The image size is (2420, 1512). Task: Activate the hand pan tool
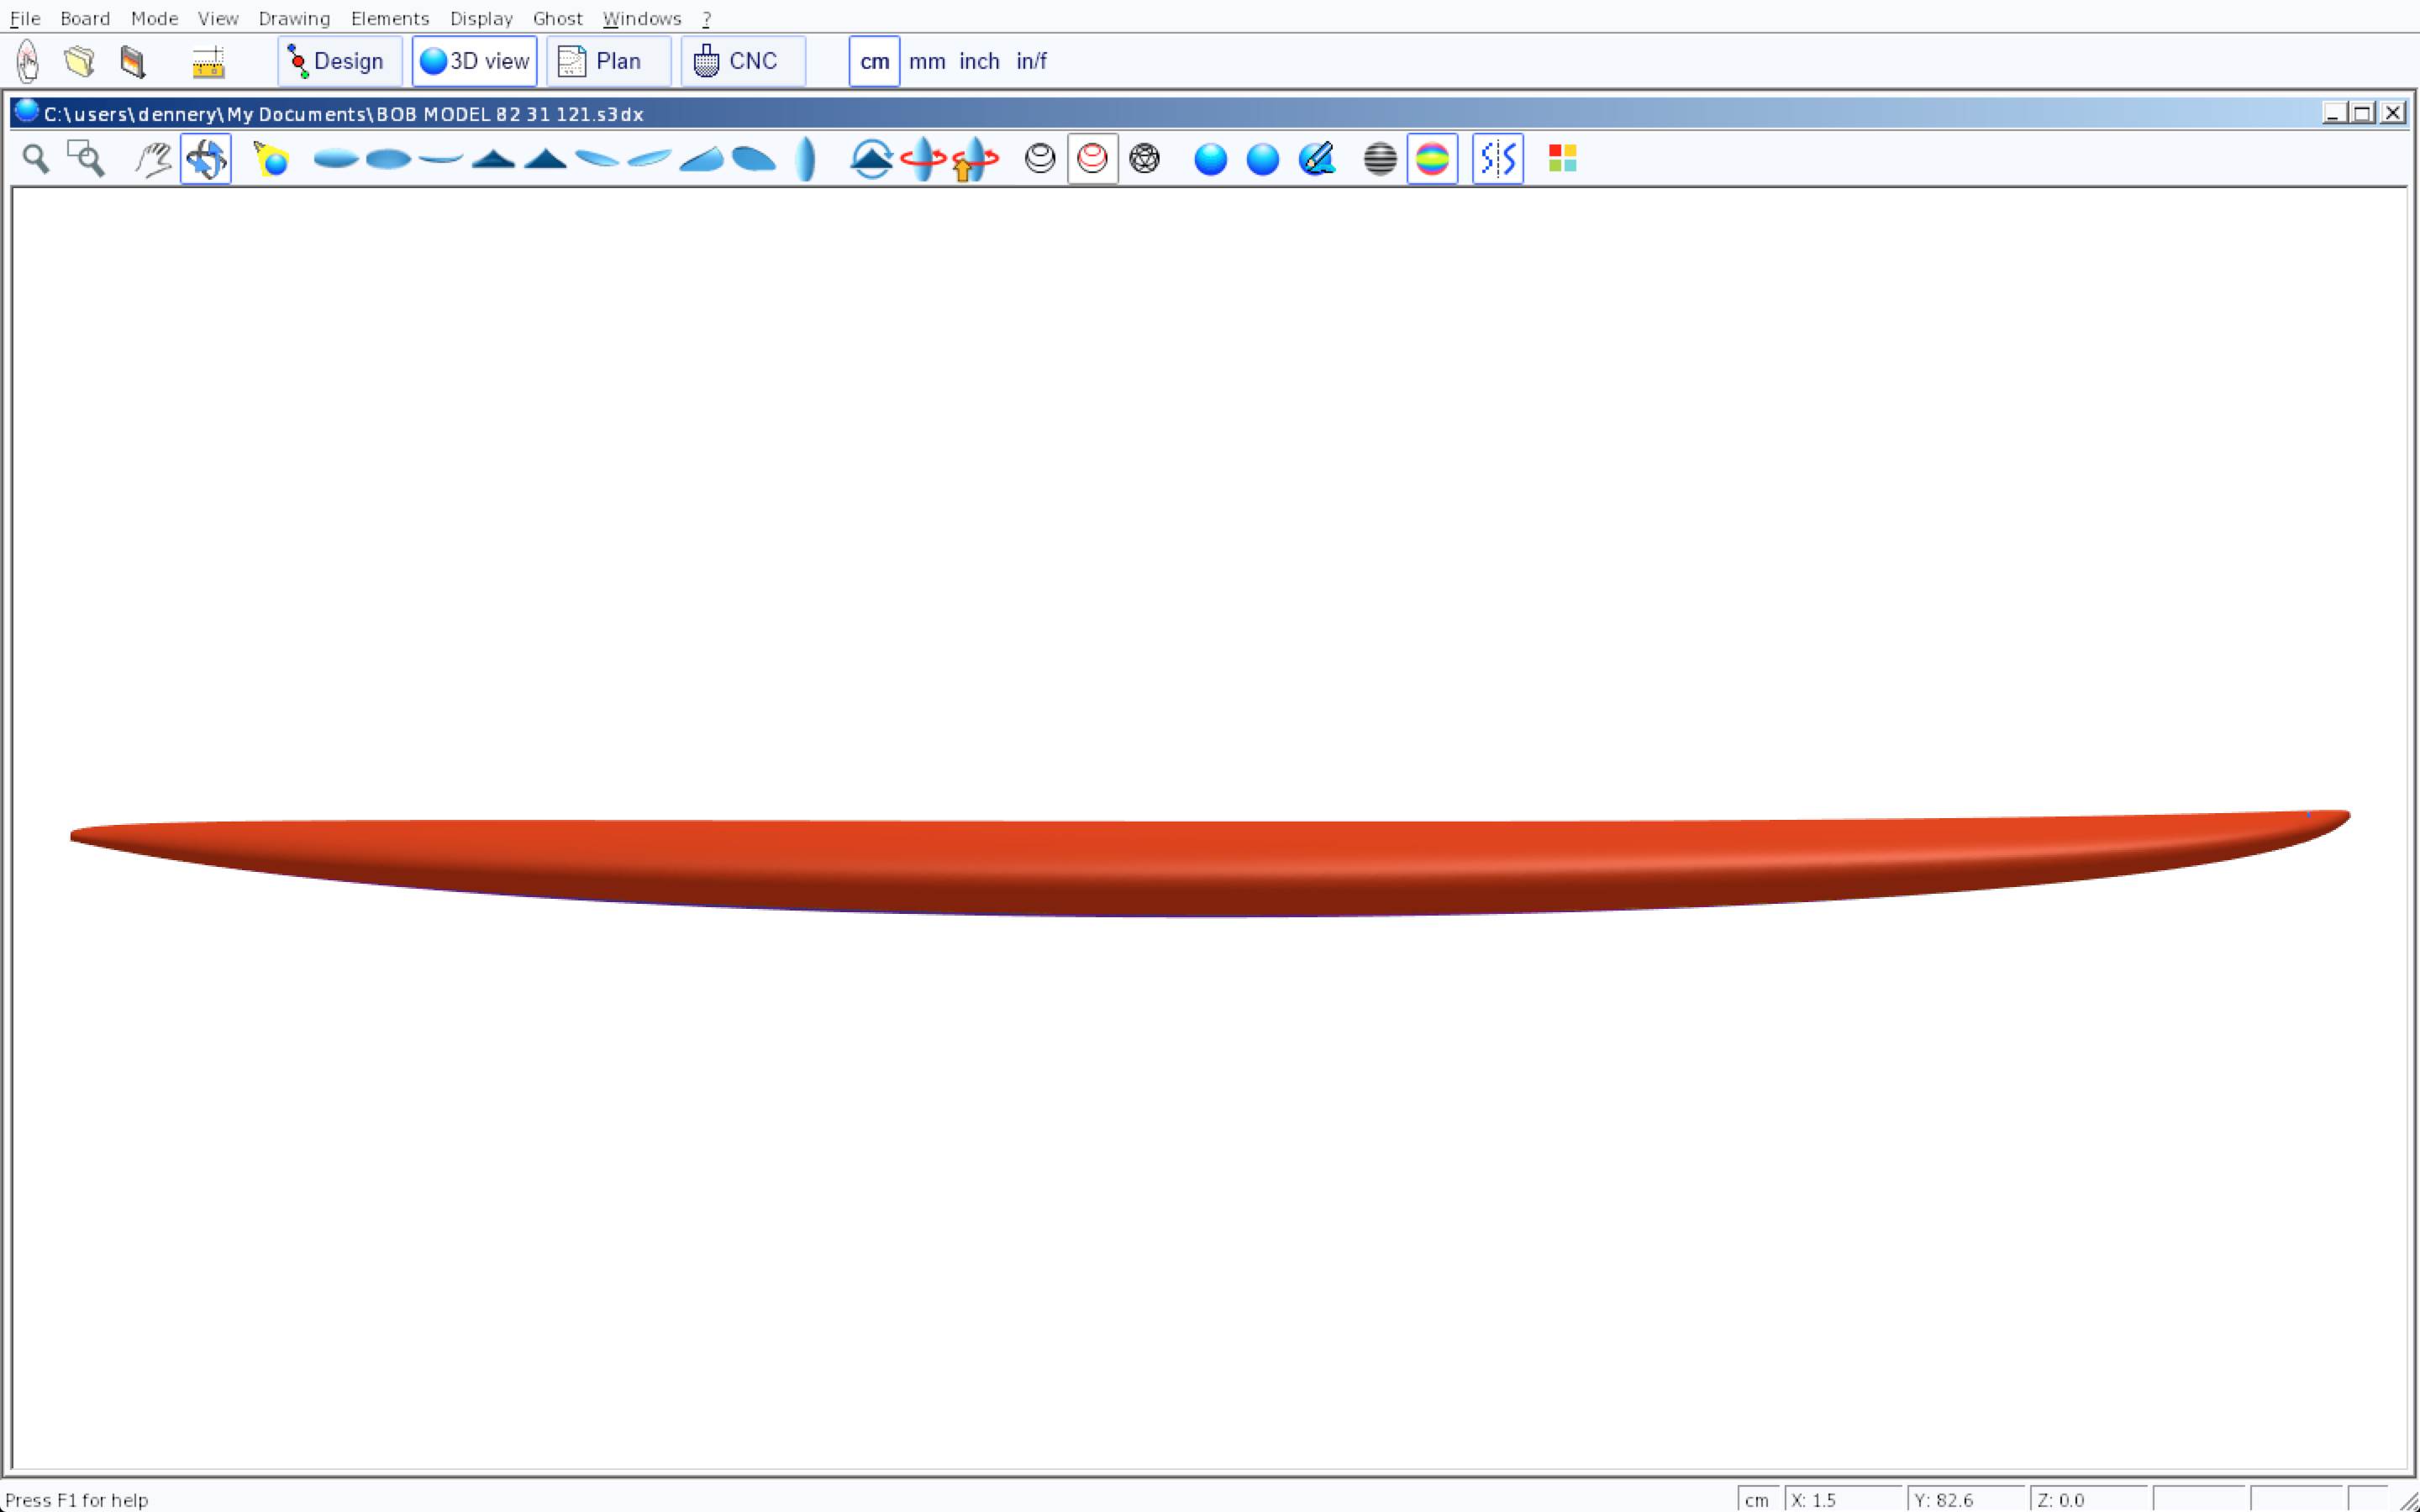[153, 159]
